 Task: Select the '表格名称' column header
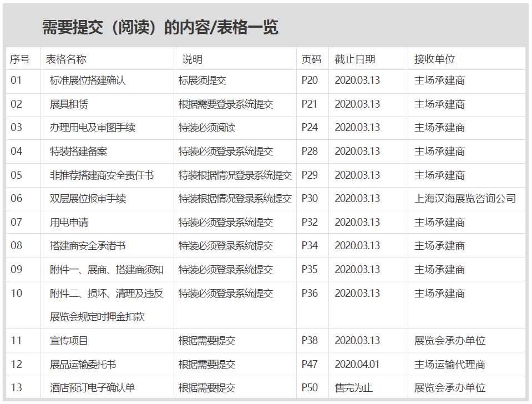click(x=66, y=59)
